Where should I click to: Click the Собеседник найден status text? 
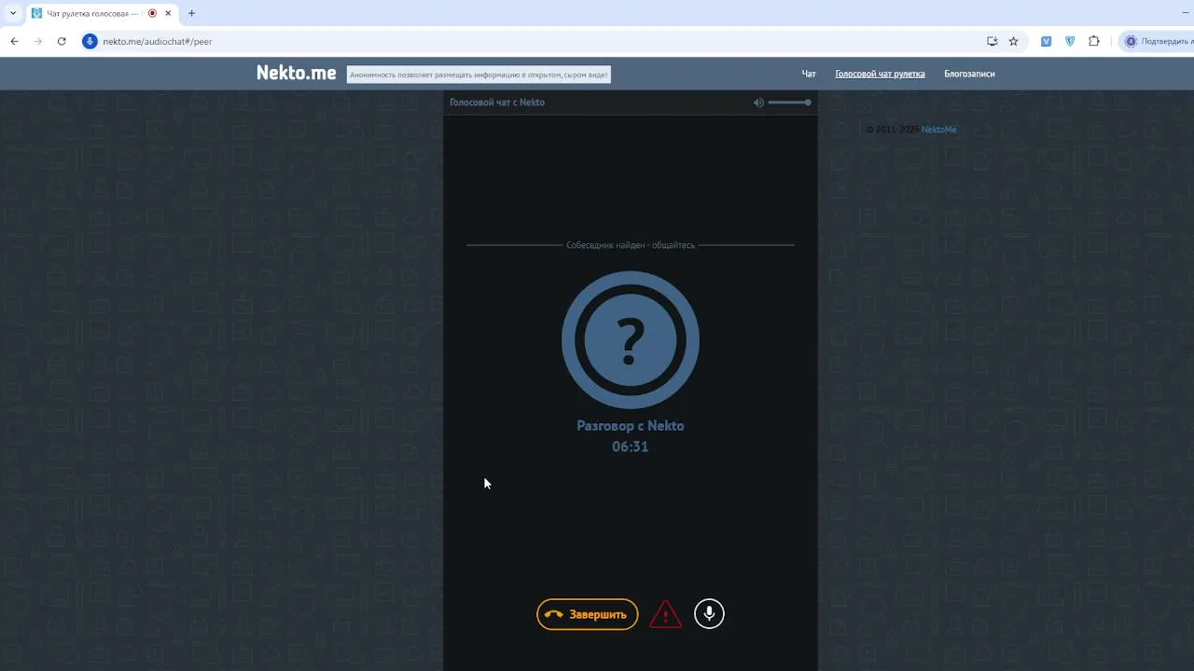[631, 245]
